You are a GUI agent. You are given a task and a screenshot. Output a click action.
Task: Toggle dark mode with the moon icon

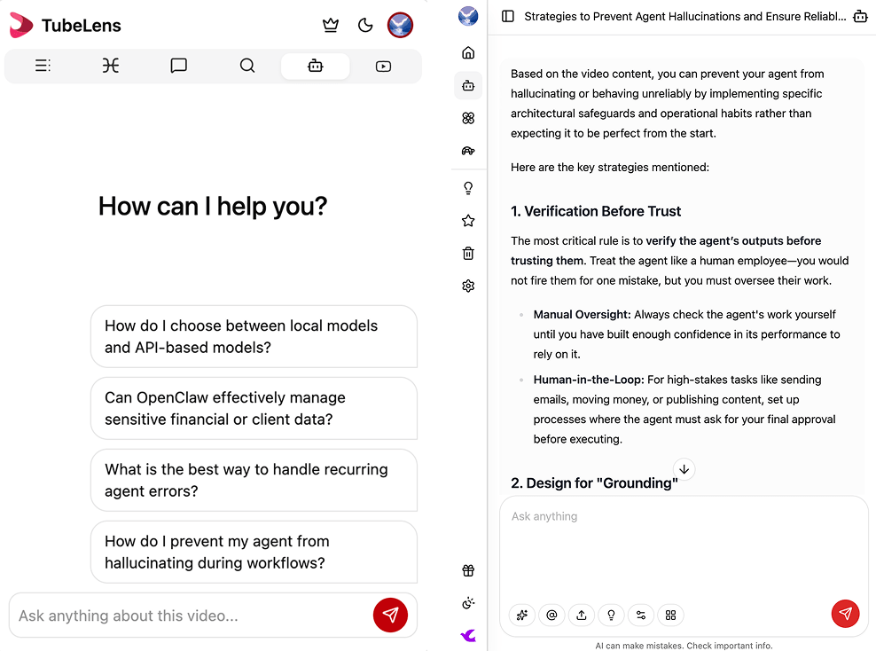(365, 25)
